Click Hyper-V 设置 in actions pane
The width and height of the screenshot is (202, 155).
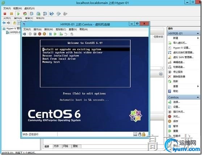(181, 48)
